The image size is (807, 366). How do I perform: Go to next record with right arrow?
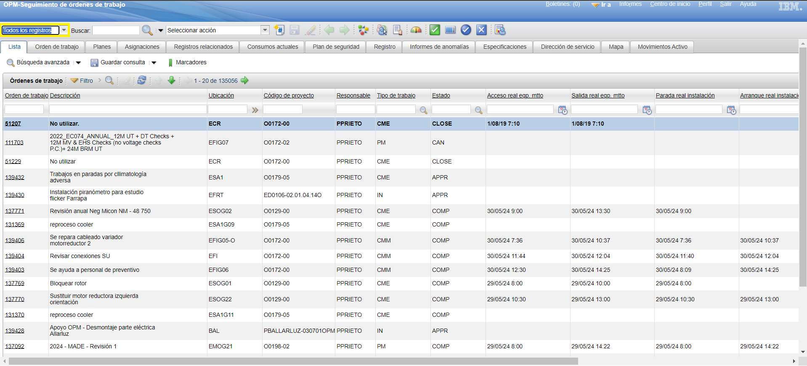(345, 30)
